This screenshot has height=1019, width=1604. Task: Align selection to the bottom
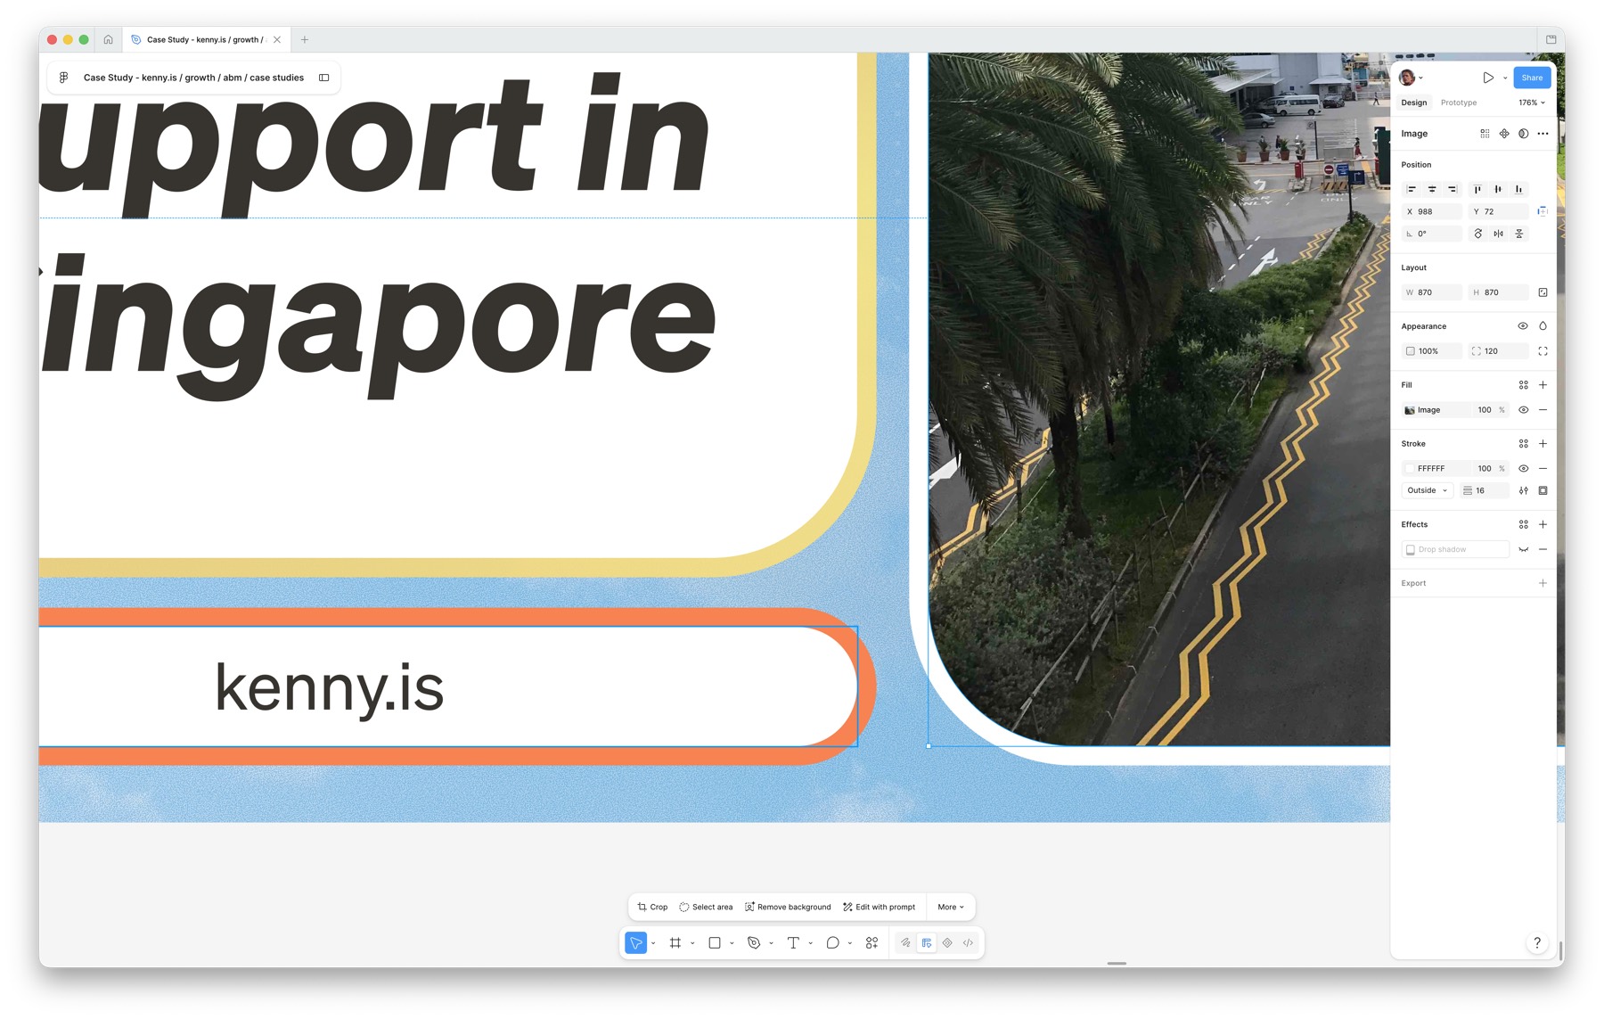1518,189
